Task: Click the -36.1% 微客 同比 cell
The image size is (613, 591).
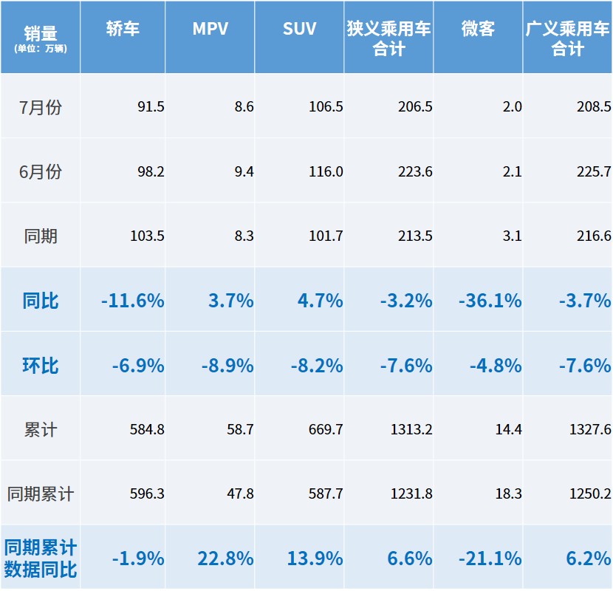Action: (x=490, y=301)
